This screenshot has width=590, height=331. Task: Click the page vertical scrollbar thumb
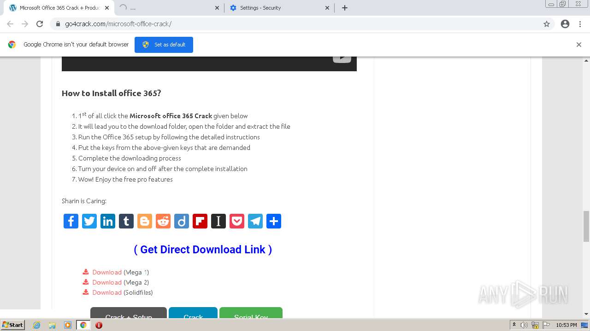coord(586,226)
